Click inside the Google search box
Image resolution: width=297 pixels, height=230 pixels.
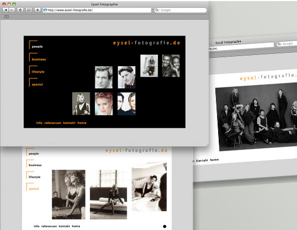(x=180, y=10)
